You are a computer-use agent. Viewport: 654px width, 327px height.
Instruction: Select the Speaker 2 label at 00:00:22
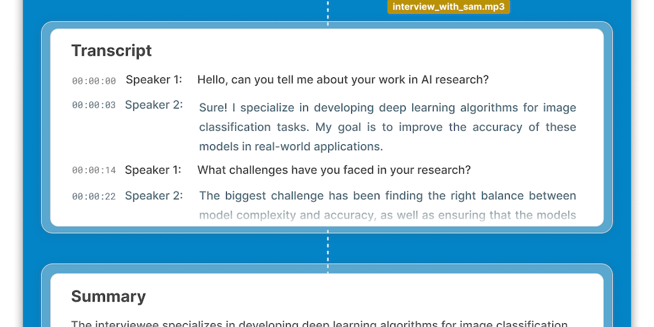point(154,195)
